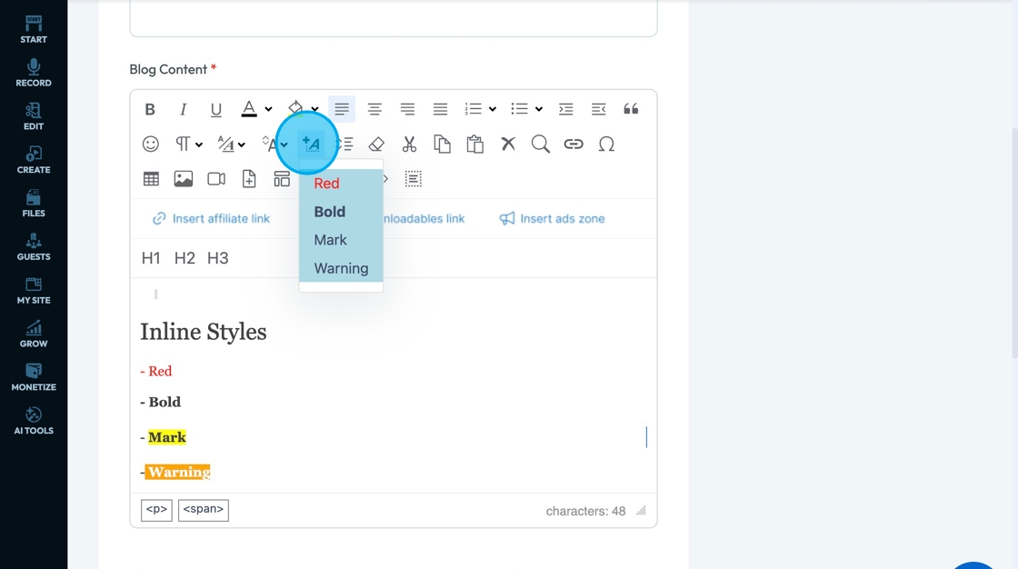Open EDIT section in sidebar
Viewport: 1018px width, 569px height.
point(34,116)
